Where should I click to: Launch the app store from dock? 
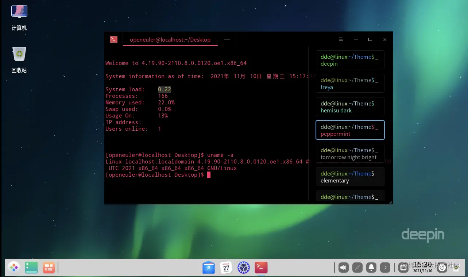pyautogui.click(x=209, y=268)
